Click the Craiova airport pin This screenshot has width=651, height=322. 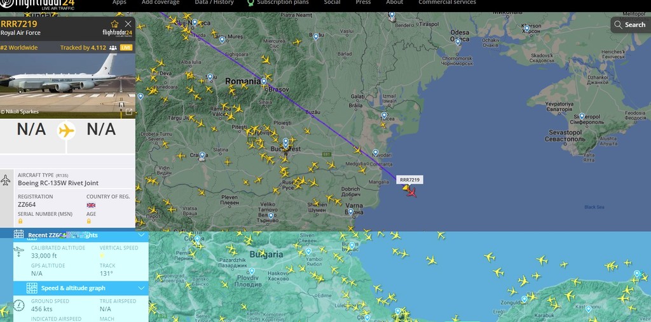click(x=202, y=155)
